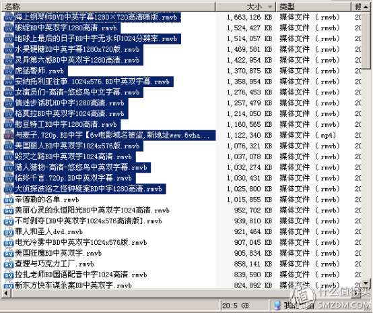Viewport: 373px width, 313px height.
Task: Select file 灵异第六感BD中英双字1280高清.rmvb
Action: (77, 60)
